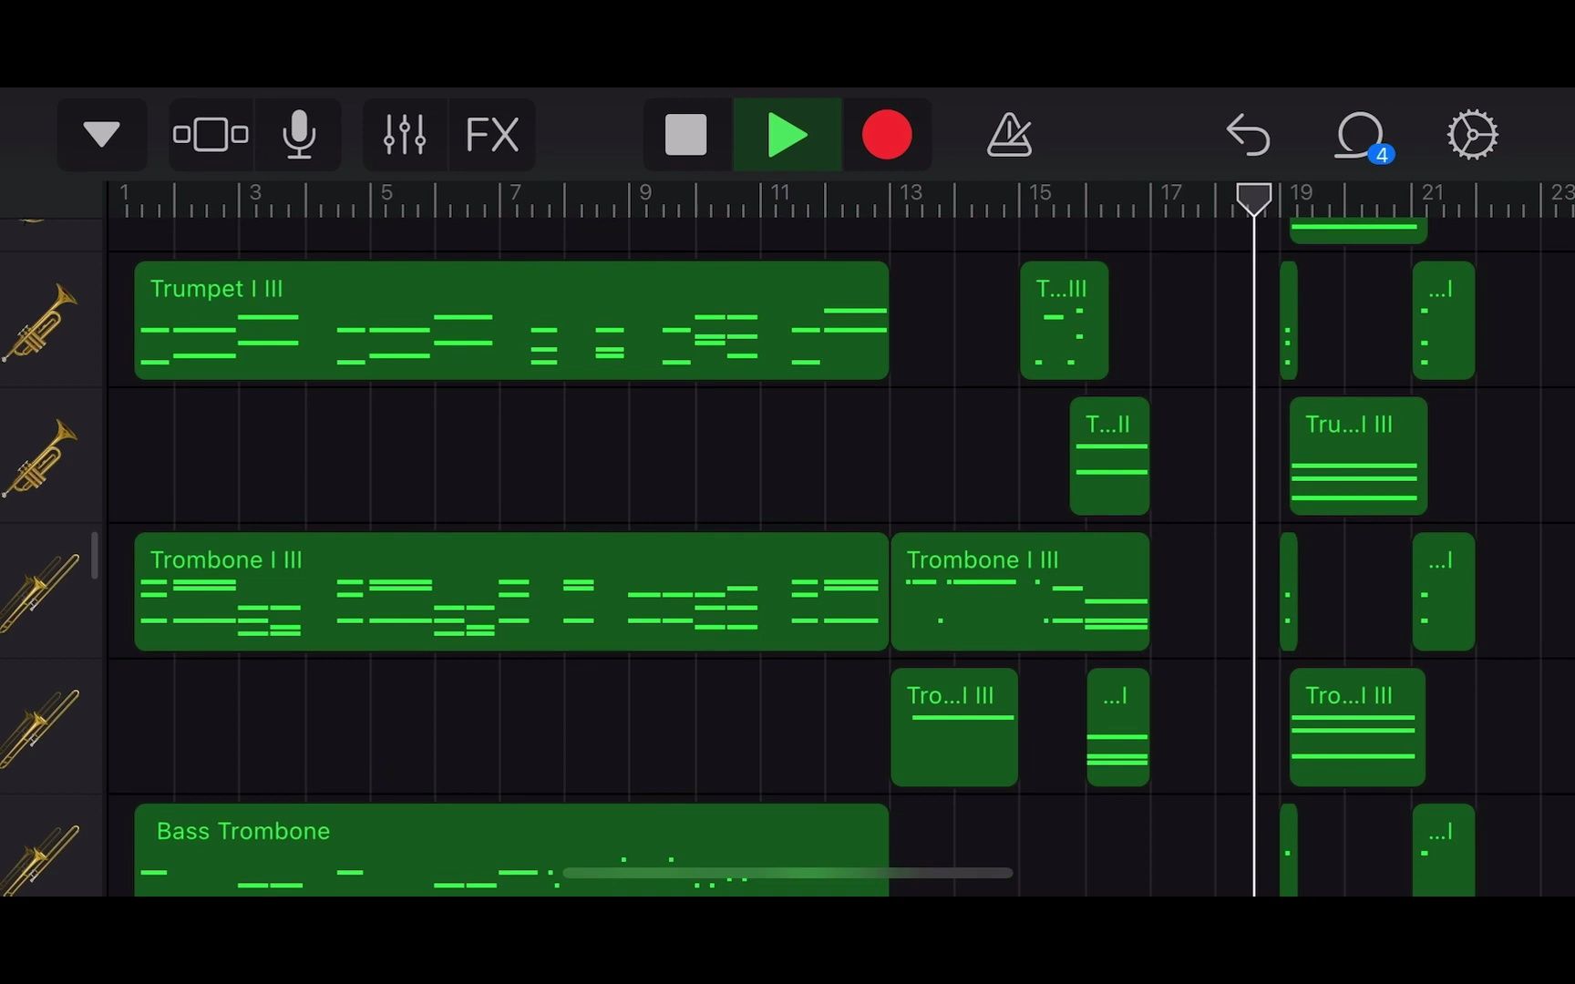Click bar 5 on the timeline ruler
The image size is (1575, 984).
pyautogui.click(x=386, y=193)
